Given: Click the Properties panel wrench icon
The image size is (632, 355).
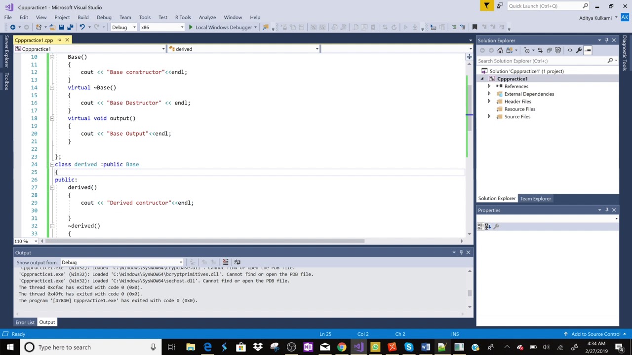Looking at the screenshot, I should (x=496, y=226).
